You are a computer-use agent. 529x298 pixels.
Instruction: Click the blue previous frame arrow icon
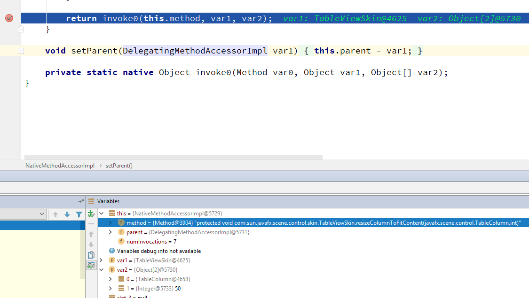[55, 214]
